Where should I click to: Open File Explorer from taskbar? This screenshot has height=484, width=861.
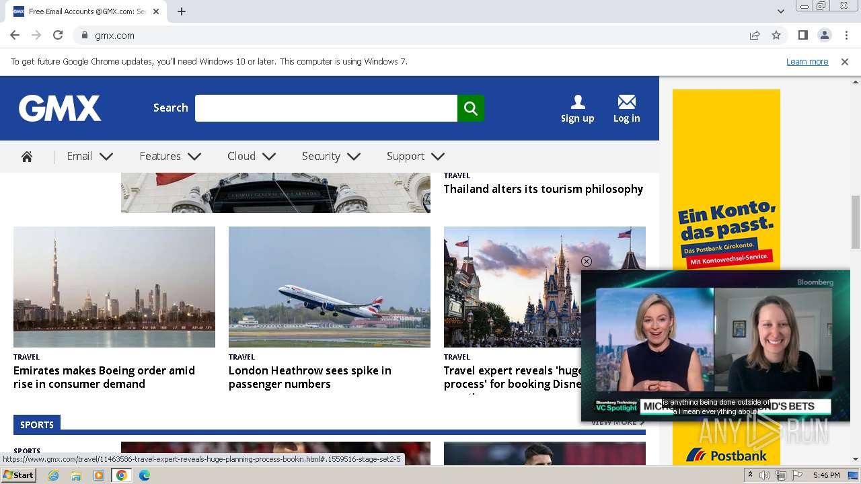76,475
